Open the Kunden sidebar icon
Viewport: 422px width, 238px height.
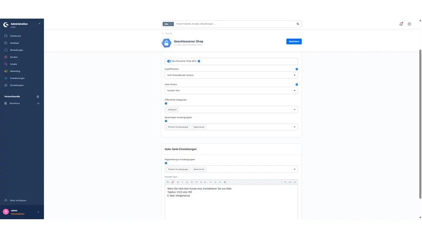(5, 57)
